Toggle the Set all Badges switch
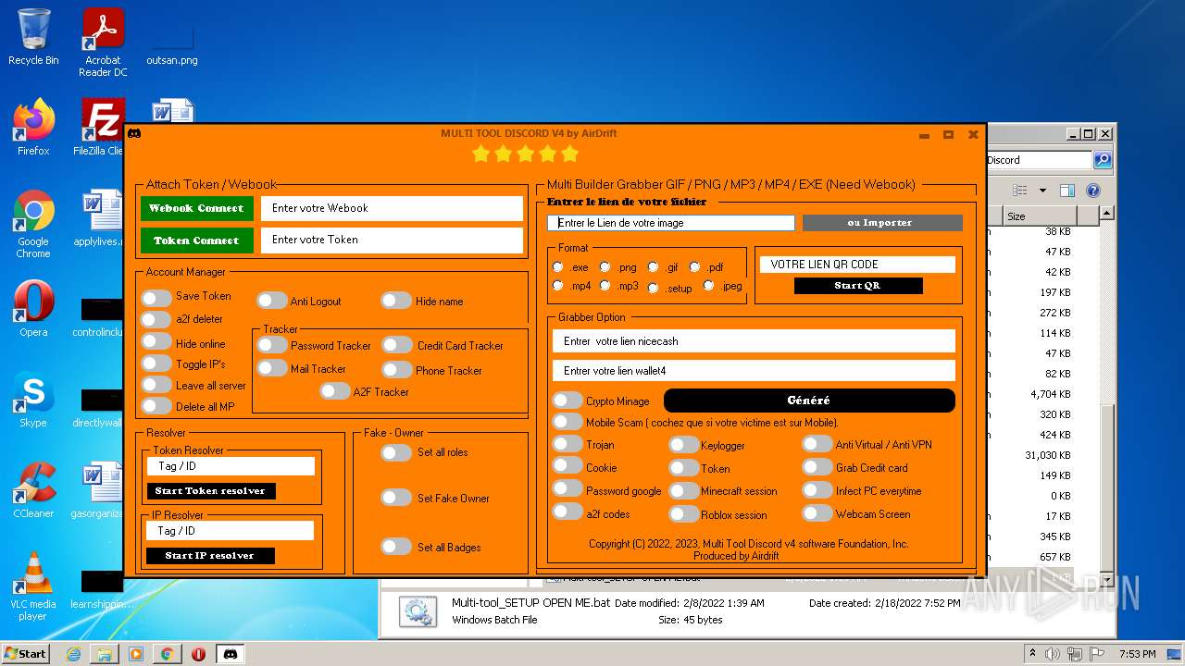This screenshot has height=666, width=1185. (396, 547)
